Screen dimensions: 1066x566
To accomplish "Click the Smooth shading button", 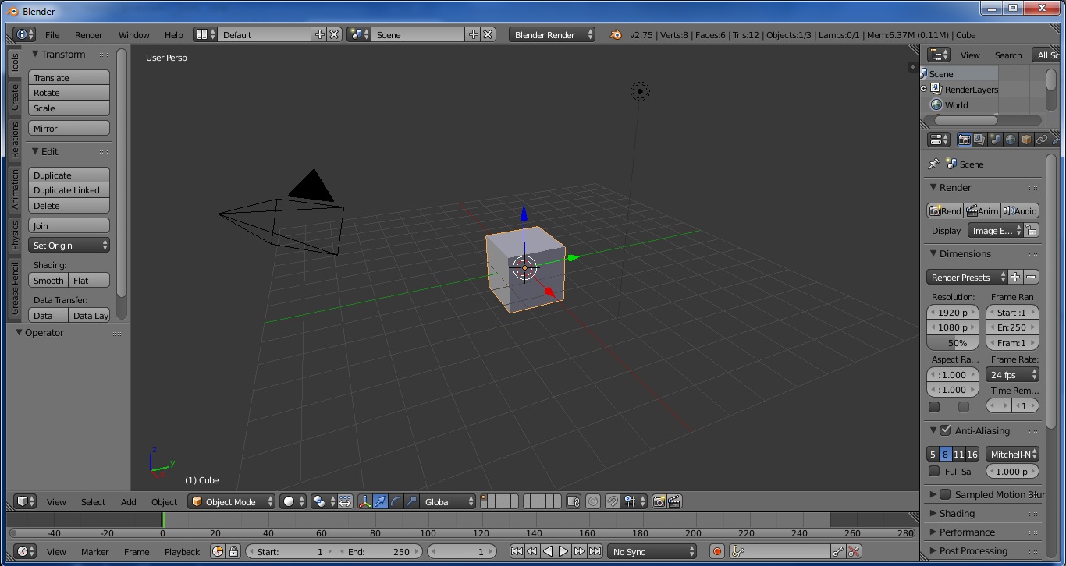I will click(x=48, y=280).
